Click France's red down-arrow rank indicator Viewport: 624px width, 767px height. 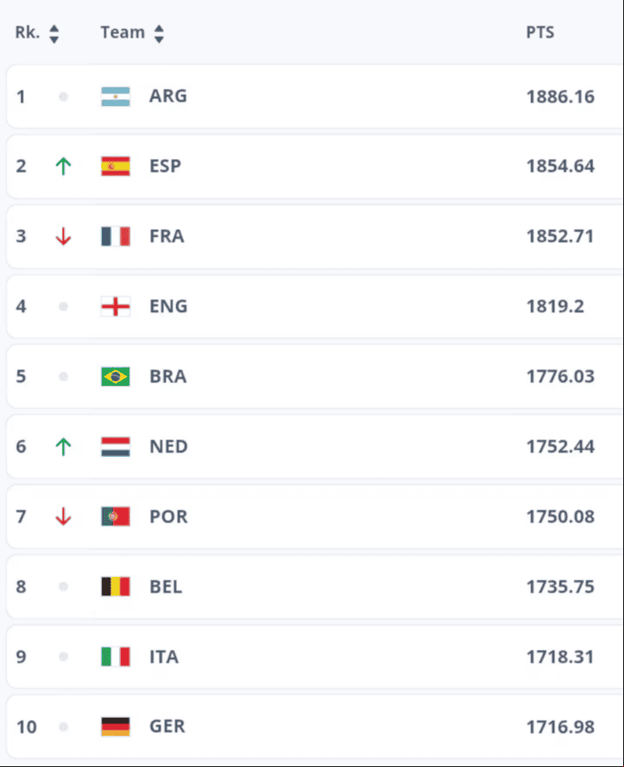pyautogui.click(x=63, y=236)
